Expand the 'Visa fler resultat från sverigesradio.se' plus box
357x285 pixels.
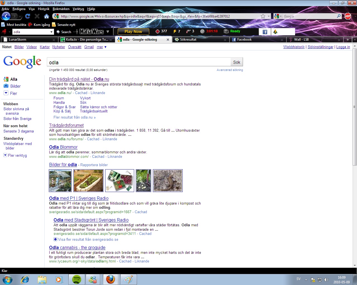(55, 239)
